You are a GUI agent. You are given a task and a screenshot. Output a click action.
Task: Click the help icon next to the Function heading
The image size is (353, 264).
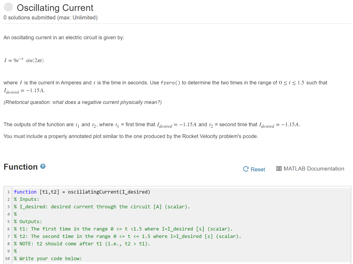click(x=42, y=166)
